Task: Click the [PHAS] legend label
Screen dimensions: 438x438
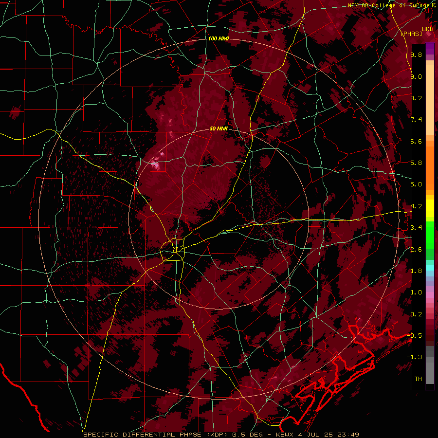Action: [411, 34]
